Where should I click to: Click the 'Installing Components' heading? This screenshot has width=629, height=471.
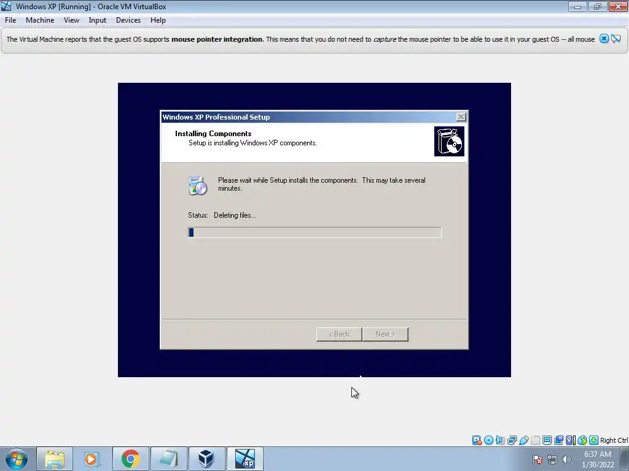(213, 133)
